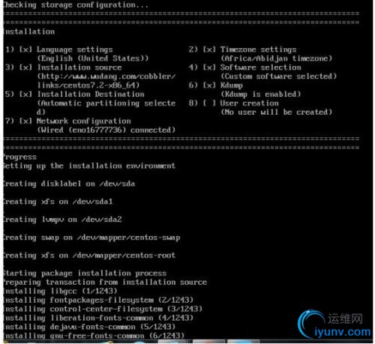Click '(Custom software selected)' text
This screenshot has height=344, width=375.
(279, 76)
